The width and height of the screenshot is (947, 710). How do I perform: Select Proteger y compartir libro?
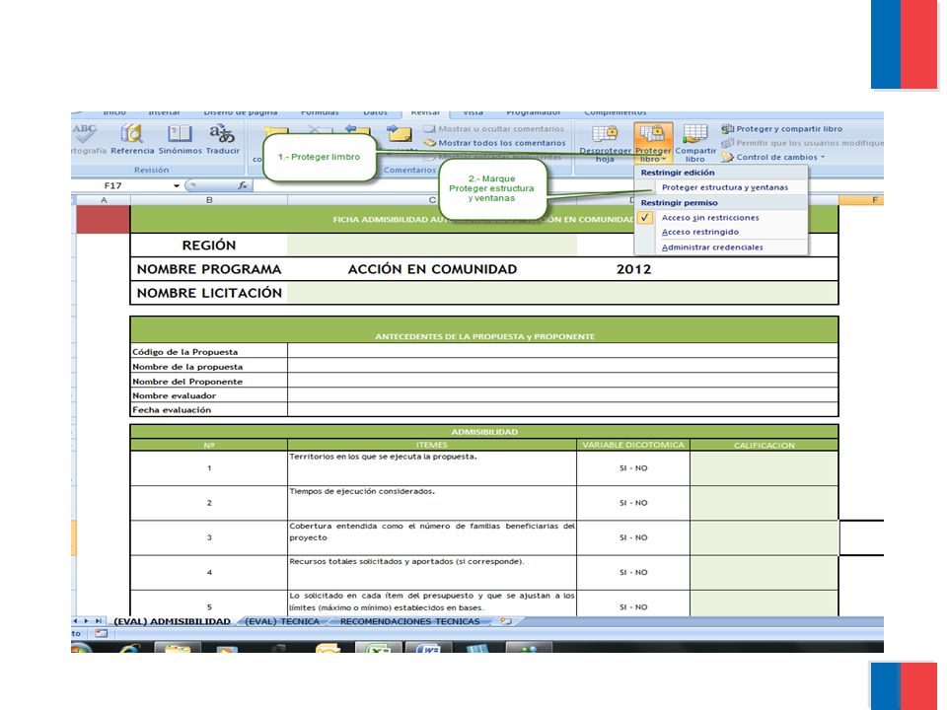pyautogui.click(x=782, y=128)
